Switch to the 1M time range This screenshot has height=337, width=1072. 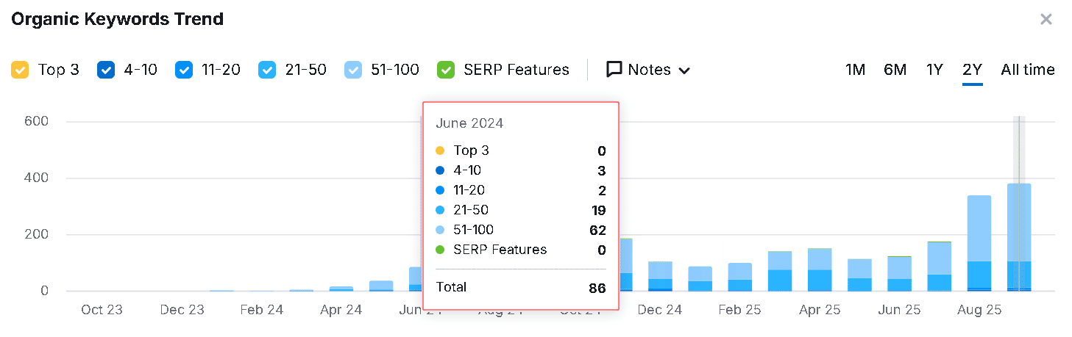click(855, 70)
